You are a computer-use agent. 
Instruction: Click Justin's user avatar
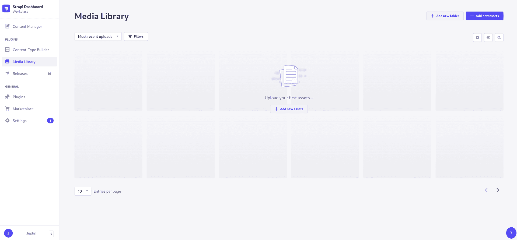[x=8, y=233]
